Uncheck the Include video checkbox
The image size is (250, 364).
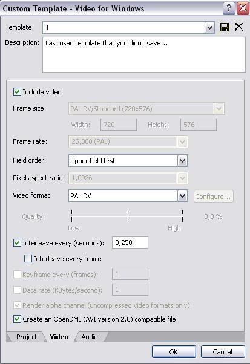pyautogui.click(x=17, y=92)
